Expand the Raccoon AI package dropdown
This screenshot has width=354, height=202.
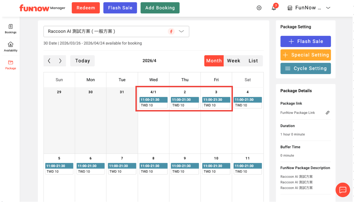click(x=181, y=31)
